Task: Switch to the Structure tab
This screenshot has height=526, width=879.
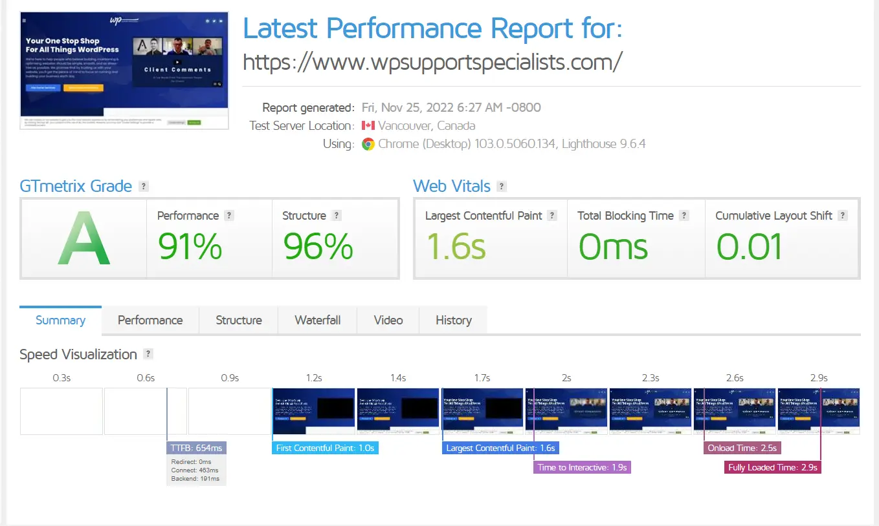Action: (239, 321)
